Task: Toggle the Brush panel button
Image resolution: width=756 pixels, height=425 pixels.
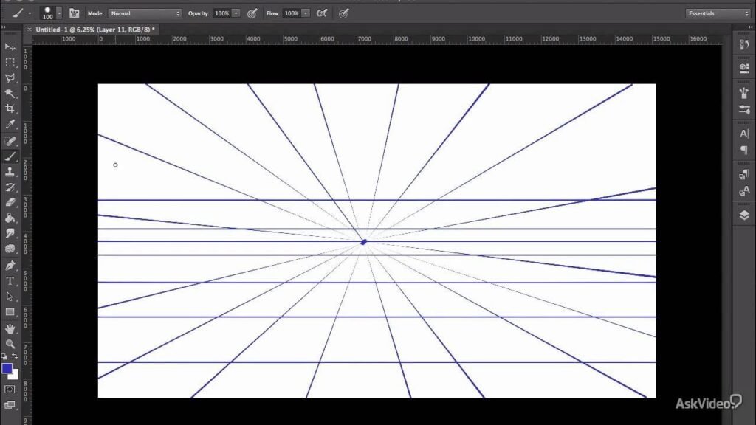Action: click(x=74, y=13)
